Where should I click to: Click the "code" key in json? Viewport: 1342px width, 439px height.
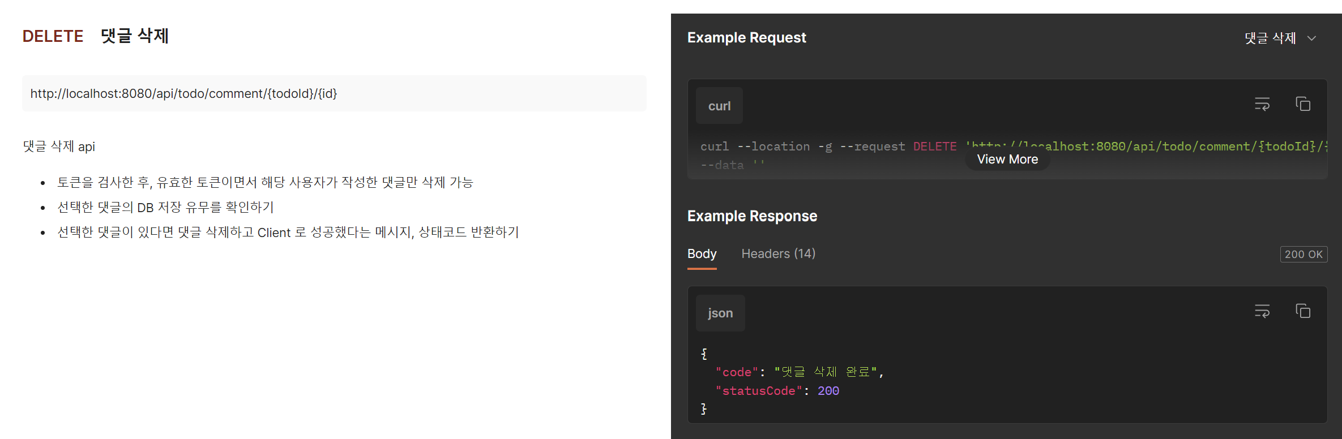click(737, 372)
